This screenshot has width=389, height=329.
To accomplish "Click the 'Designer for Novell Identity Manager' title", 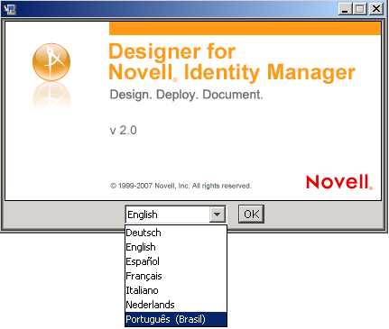I will pyautogui.click(x=232, y=62).
